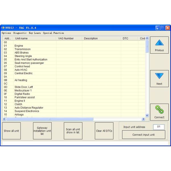Click the list's vertical scroll down arrow
This screenshot has height=171, width=171.
point(147,115)
